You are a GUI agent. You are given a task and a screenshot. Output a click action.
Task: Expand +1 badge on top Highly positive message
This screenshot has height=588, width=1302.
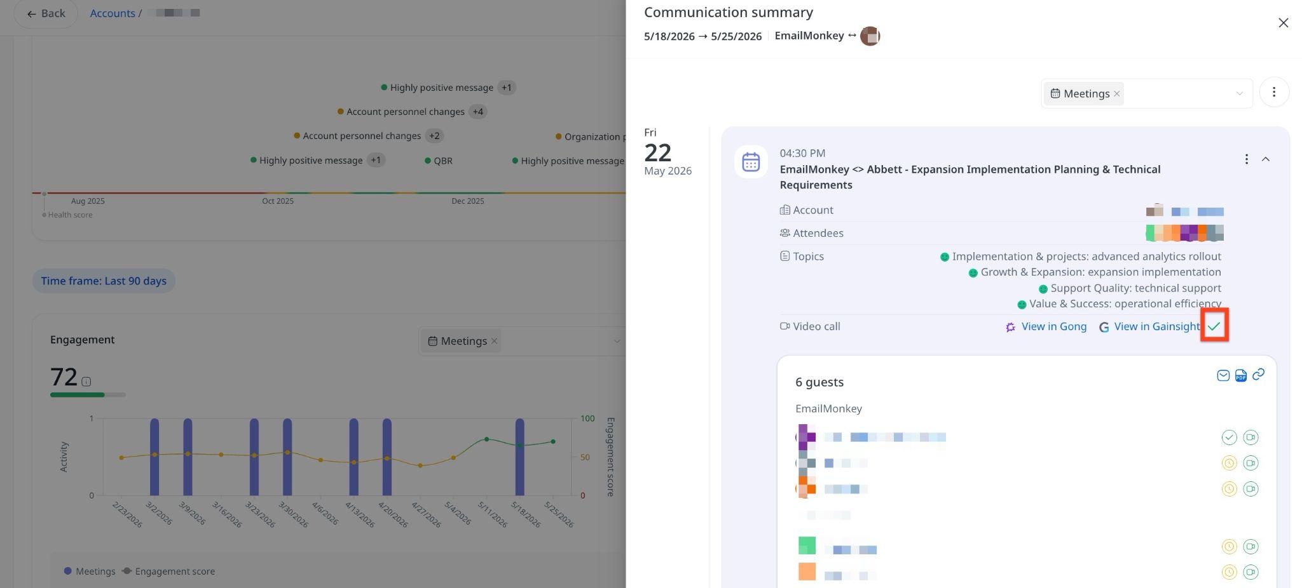(x=506, y=88)
